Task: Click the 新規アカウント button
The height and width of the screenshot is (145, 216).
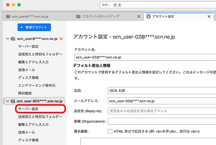Action: tap(34, 27)
